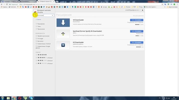Check the Офлайн-приложения option
This screenshot has height=100, width=179.
point(36,36)
